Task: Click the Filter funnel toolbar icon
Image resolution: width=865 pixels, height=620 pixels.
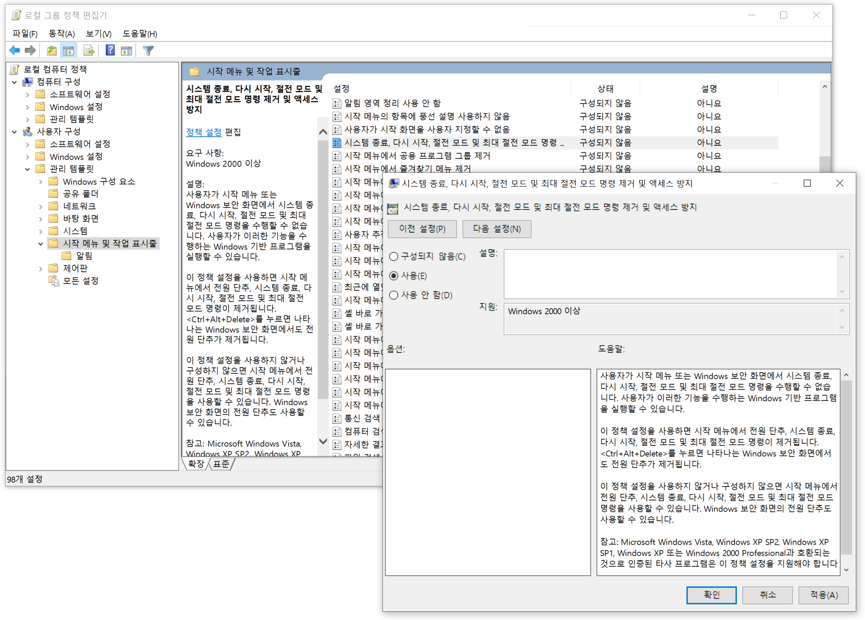Action: coord(148,50)
